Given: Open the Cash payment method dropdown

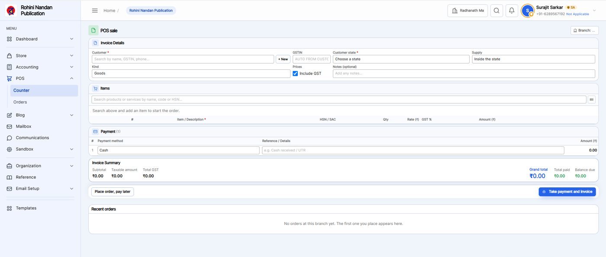Looking at the screenshot, I should (178, 150).
